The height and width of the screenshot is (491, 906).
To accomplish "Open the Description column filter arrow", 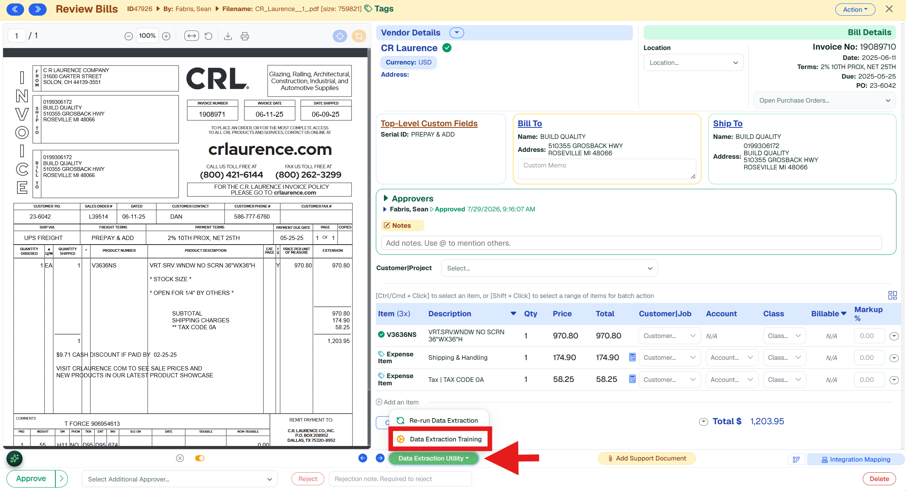I will [x=513, y=314].
